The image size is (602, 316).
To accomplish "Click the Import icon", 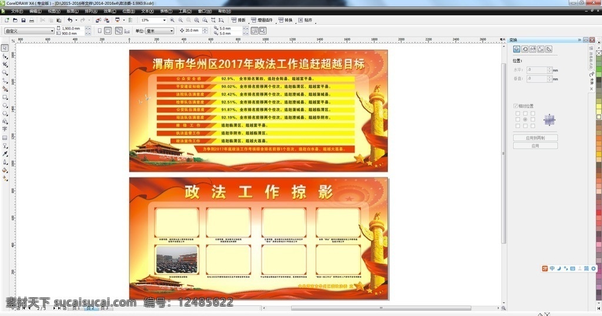I will coord(98,21).
